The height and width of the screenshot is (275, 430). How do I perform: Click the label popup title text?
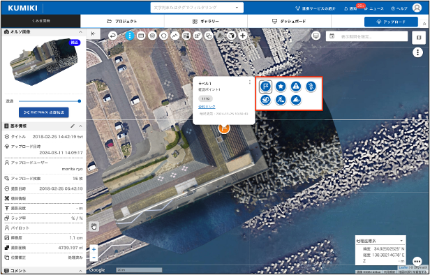[x=205, y=84]
